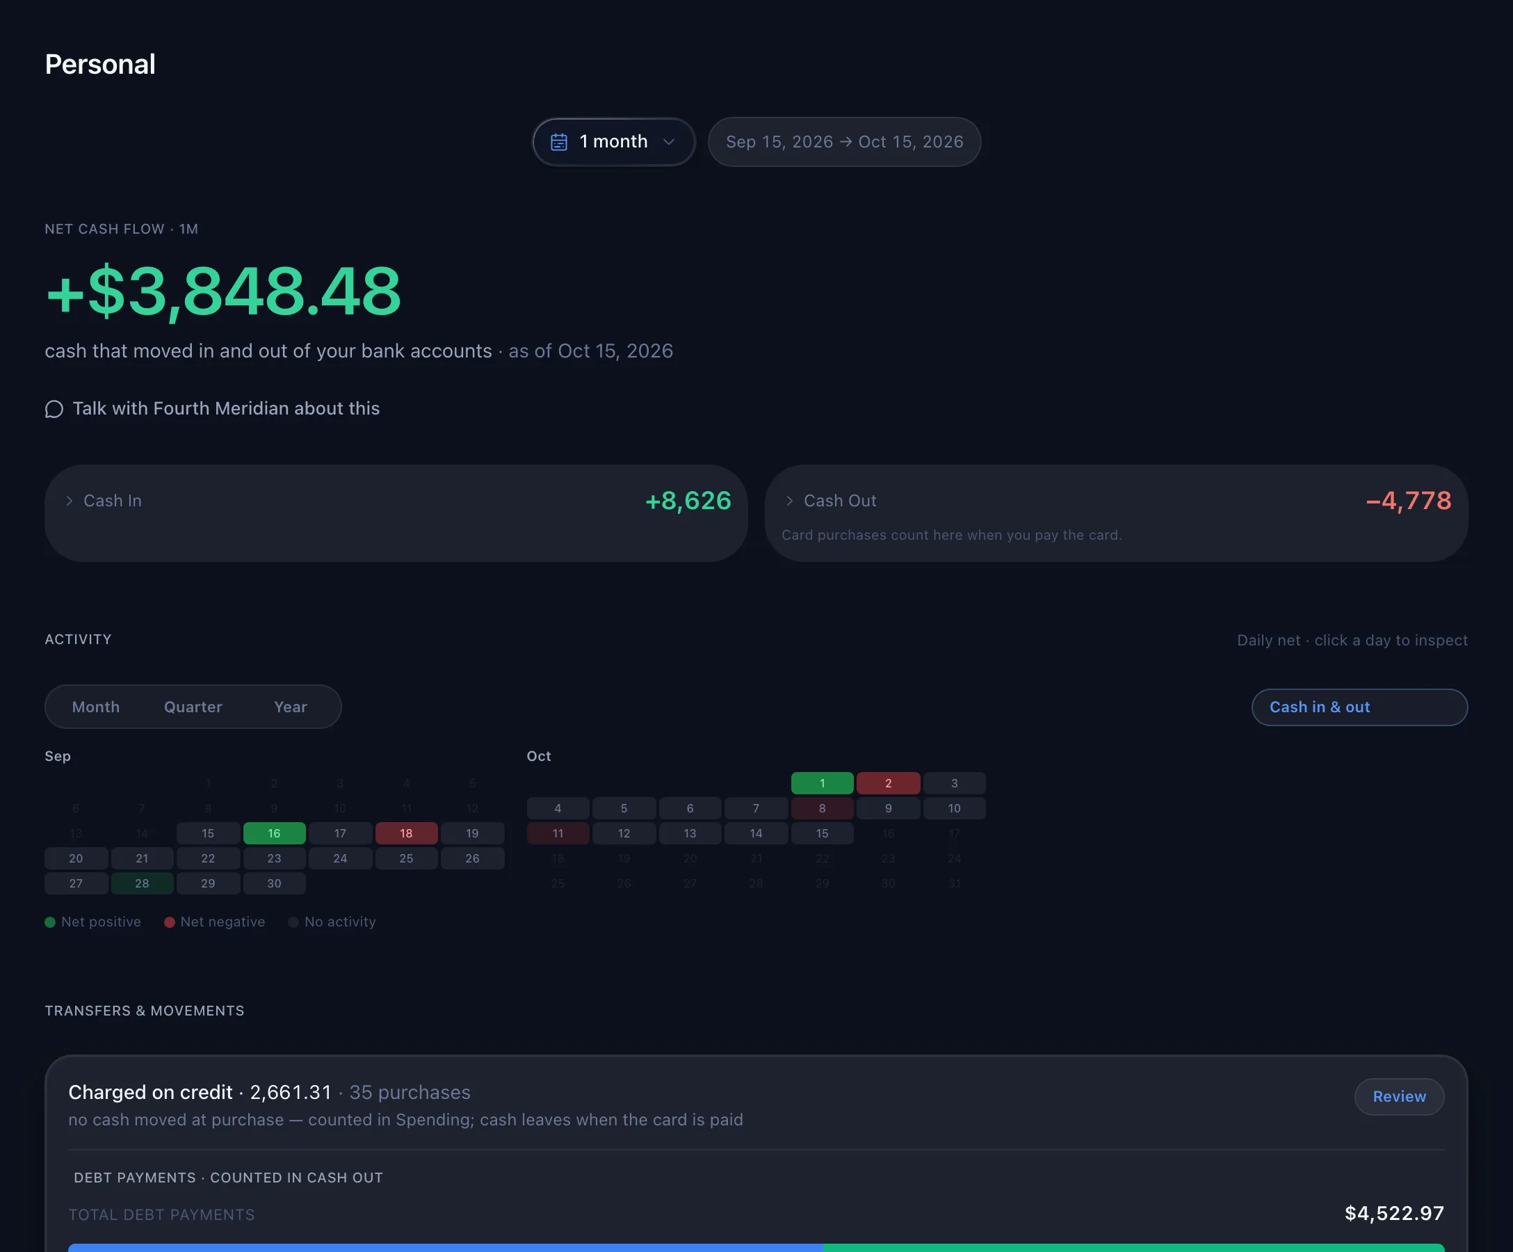1513x1252 pixels.
Task: Switch activity view to Year
Action: coord(291,707)
